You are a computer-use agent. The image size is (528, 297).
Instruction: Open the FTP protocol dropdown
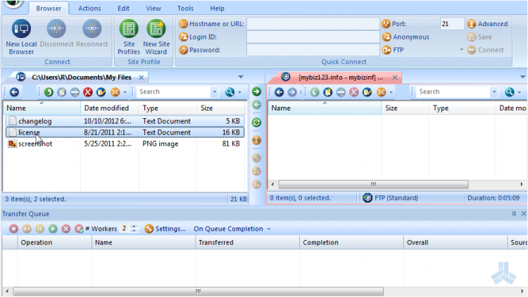[x=462, y=50]
